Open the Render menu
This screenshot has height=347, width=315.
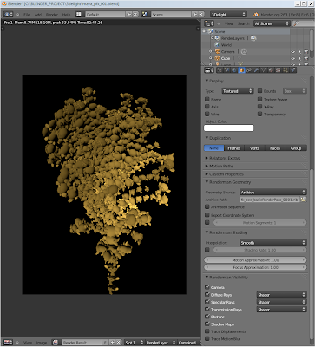point(52,15)
